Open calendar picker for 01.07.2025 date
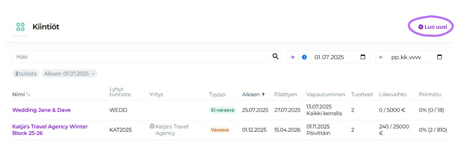 coord(363,57)
